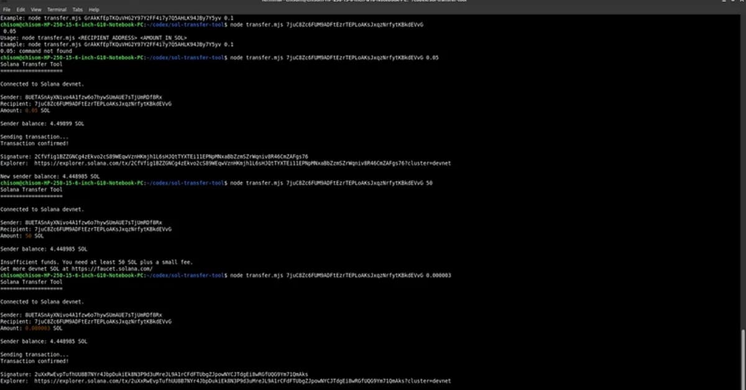Click the 'Signature: 2uXxRwEvpTufhUU8B7NYr4...' line
Screen dimensions: 746x390
point(154,374)
